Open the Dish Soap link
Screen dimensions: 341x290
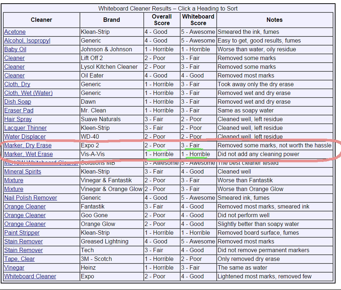tap(18, 102)
